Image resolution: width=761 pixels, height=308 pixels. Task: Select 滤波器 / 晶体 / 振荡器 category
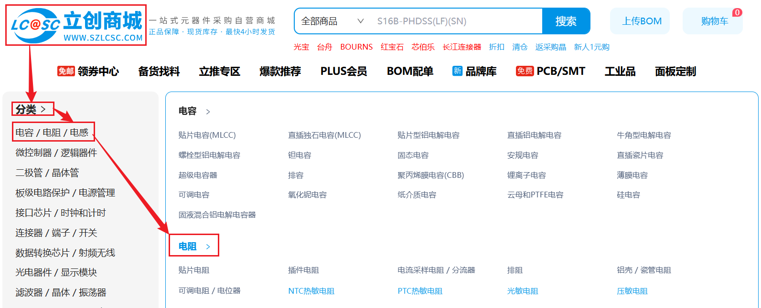[x=61, y=292]
